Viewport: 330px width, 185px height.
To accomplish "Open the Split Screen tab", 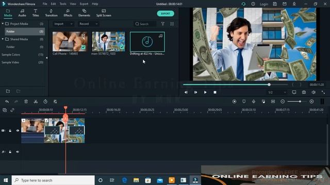I will 104,13.
